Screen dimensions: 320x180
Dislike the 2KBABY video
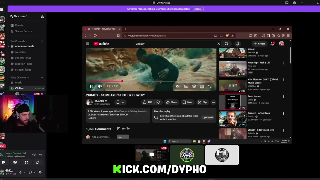pyautogui.click(x=158, y=102)
